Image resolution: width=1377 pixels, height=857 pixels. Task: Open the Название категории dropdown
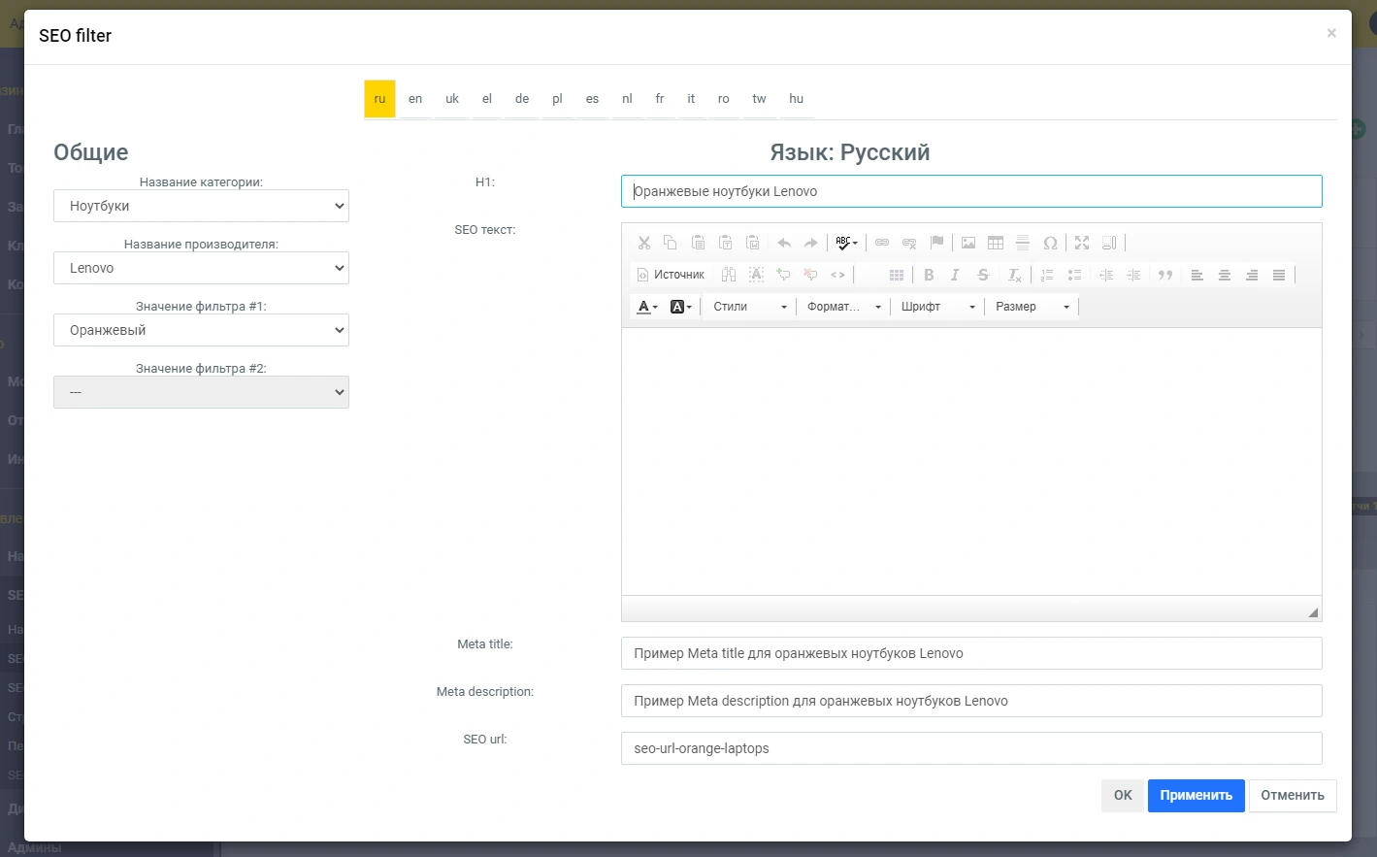point(201,206)
